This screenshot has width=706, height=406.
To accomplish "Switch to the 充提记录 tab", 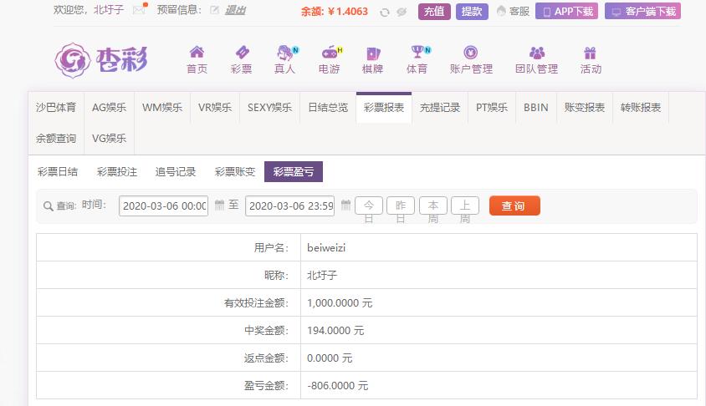I will point(440,108).
